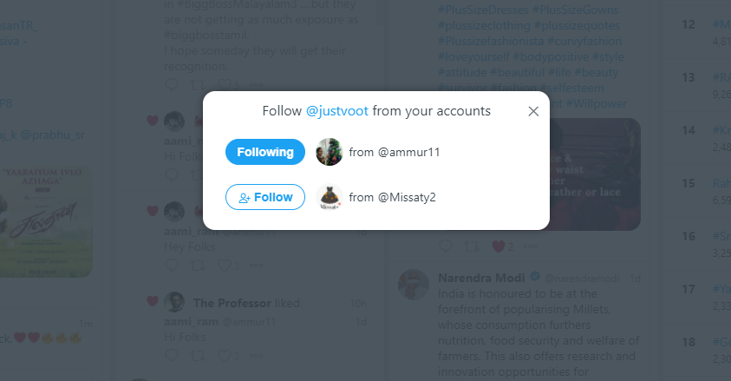Screen dimensions: 731x381
Task: Retweet the Hey Folks tweet
Action: click(x=198, y=266)
